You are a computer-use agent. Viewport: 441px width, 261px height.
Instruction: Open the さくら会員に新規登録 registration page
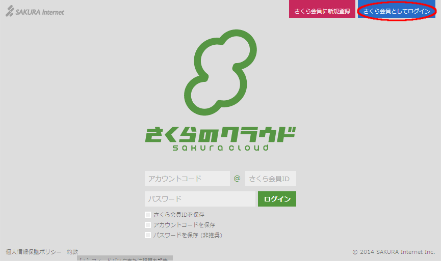pyautogui.click(x=322, y=11)
